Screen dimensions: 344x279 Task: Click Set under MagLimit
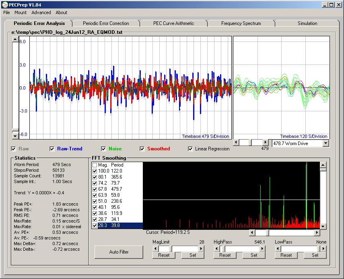point(193,255)
